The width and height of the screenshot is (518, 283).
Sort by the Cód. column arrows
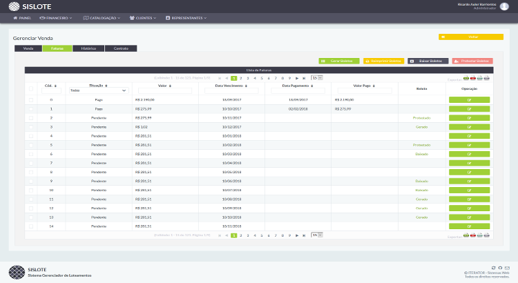55,86
